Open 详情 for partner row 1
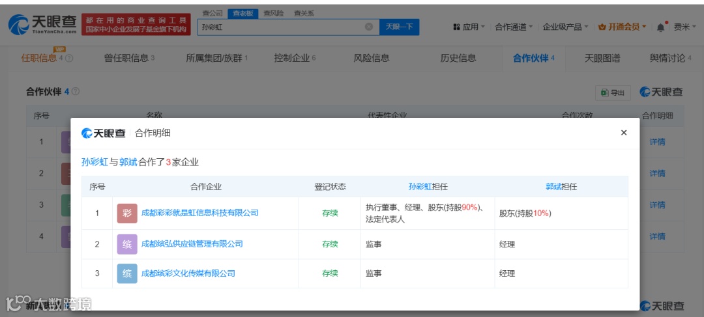704x317 pixels. (657, 142)
